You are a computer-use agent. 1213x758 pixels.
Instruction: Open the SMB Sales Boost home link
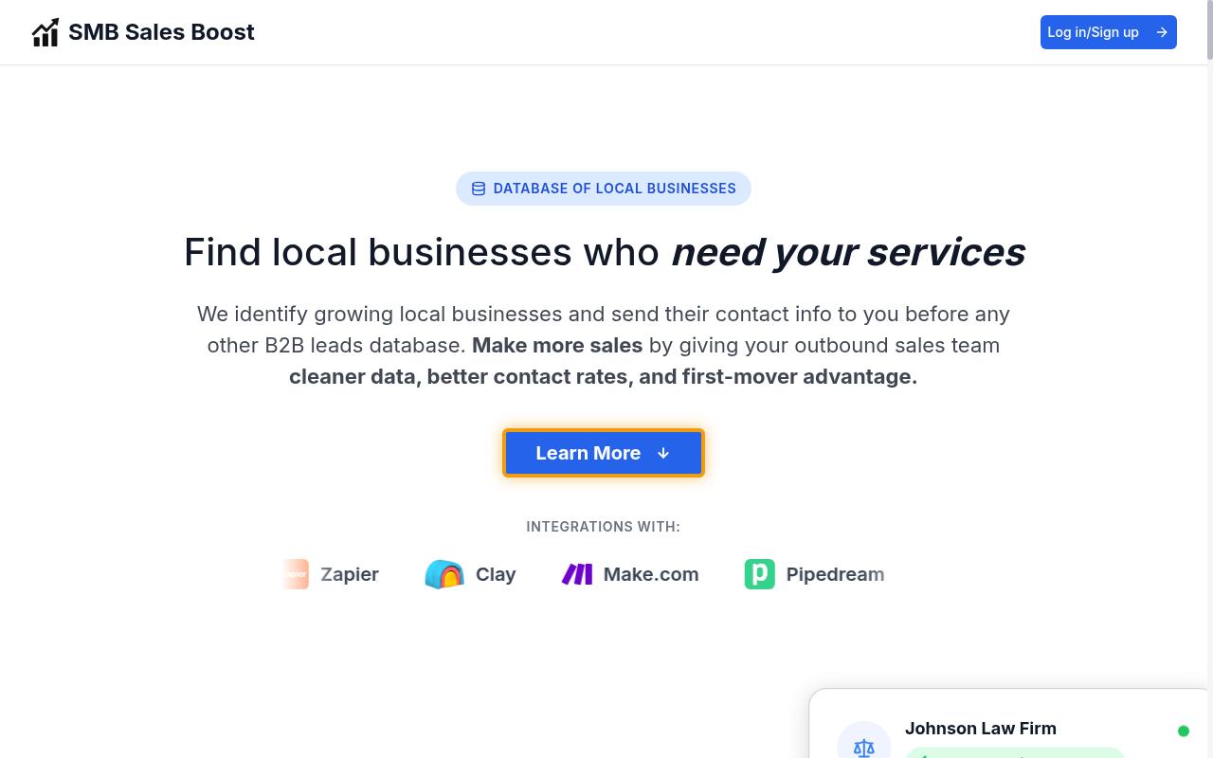(143, 32)
